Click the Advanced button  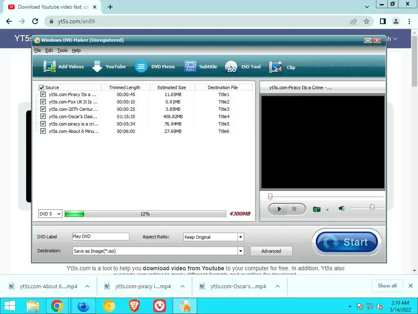[x=271, y=251]
